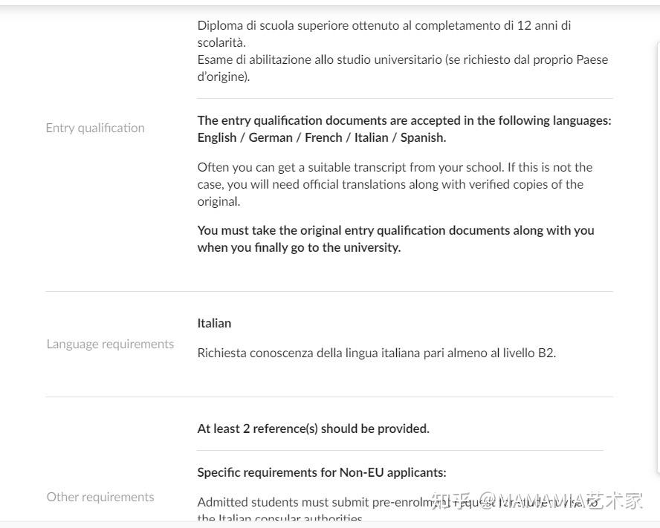Click the At least 2 reference(s) statement
The height and width of the screenshot is (528, 660).
313,428
